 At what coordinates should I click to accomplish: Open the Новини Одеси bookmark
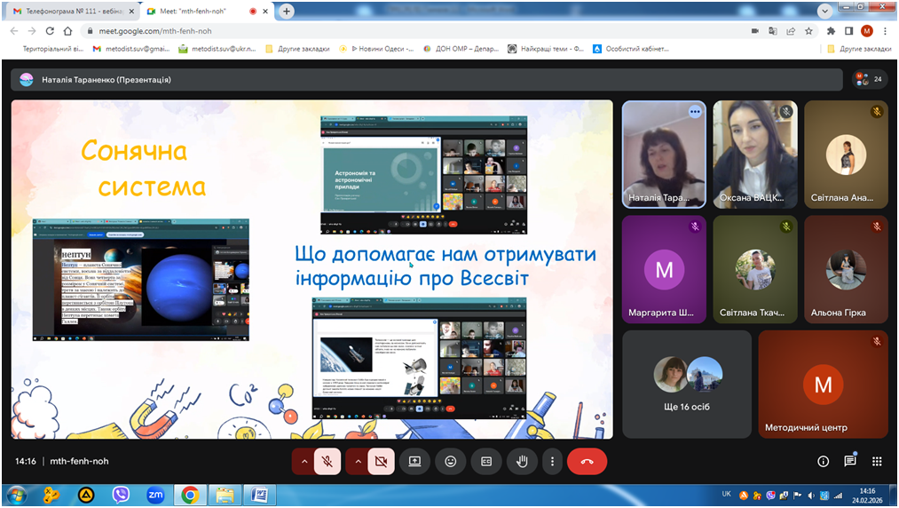point(382,49)
